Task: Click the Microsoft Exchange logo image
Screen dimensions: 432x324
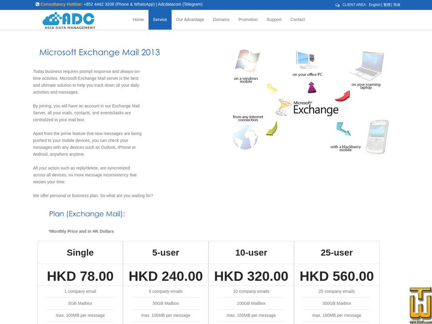Action: [307, 107]
